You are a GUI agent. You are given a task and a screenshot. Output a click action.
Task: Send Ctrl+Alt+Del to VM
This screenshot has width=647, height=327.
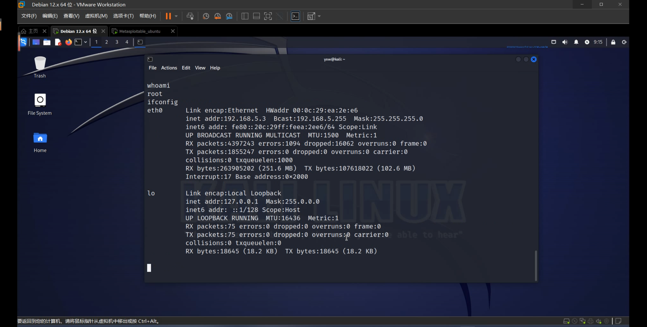190,16
